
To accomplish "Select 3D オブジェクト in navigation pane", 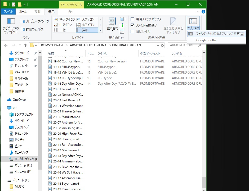I will pos(21,114).
